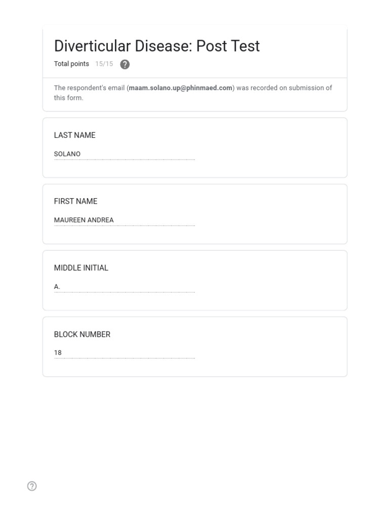389x519 pixels.
Task: Click the text 'The respondent's email'
Action: 89,88
